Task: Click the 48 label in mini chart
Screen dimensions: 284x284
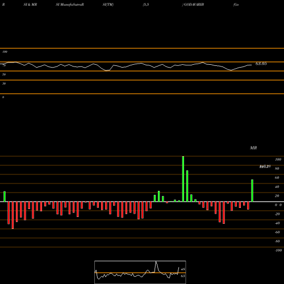Action: coord(183,269)
